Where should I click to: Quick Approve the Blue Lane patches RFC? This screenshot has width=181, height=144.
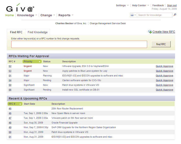pyautogui.click(x=164, y=71)
